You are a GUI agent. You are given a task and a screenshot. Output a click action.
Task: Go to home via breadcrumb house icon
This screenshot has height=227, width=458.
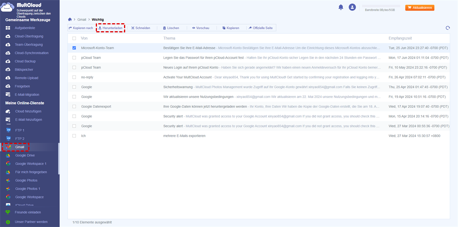point(70,19)
